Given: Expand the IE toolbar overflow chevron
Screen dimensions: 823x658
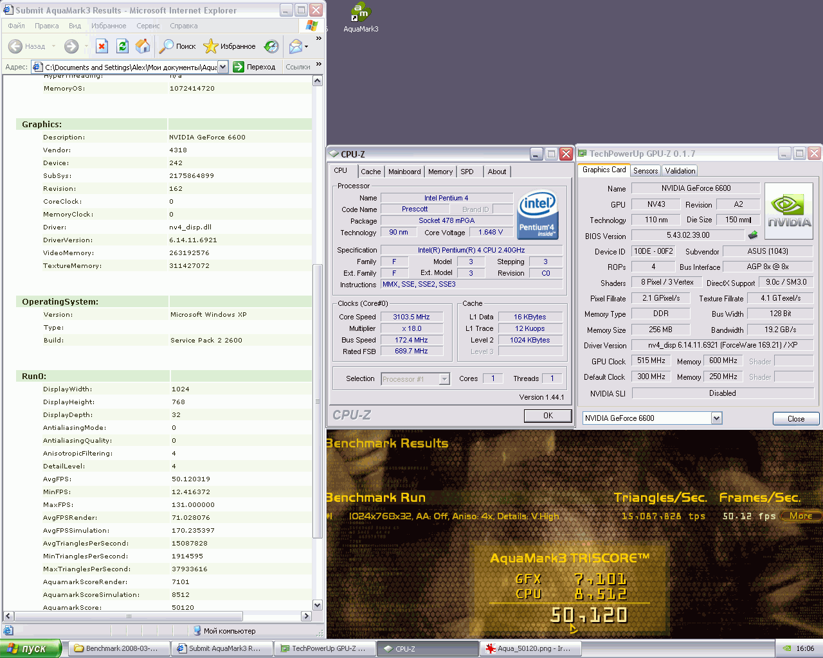Looking at the screenshot, I should pos(319,39).
